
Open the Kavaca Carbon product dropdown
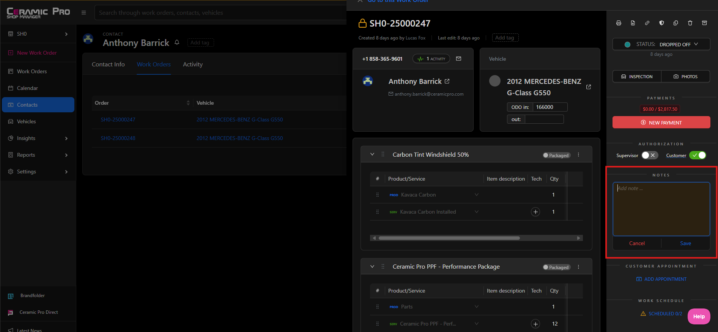coord(477,195)
